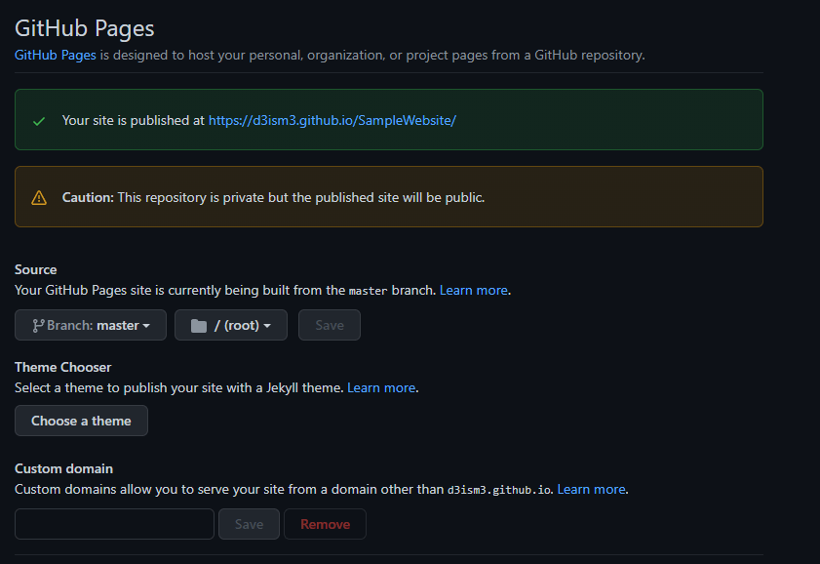The image size is (820, 564).
Task: Focus the Custom domain text field
Action: (x=114, y=524)
